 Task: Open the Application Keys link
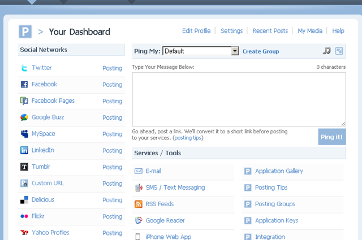point(277,221)
